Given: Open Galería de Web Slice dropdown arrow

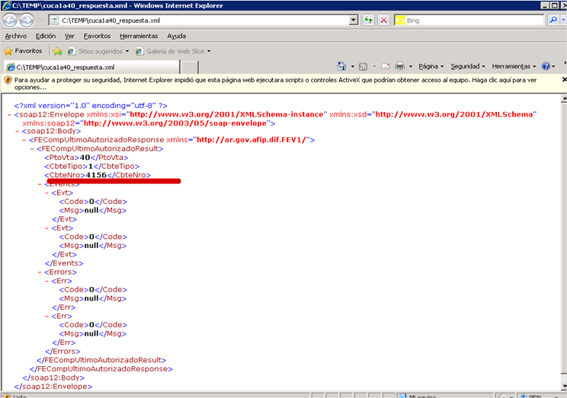Looking at the screenshot, I should [209, 51].
